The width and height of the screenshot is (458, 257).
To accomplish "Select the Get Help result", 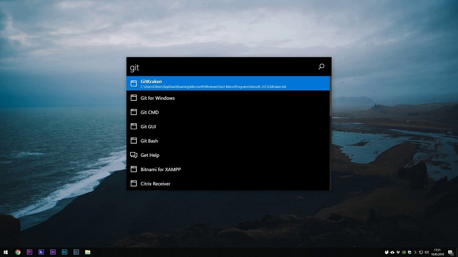I will coord(228,155).
